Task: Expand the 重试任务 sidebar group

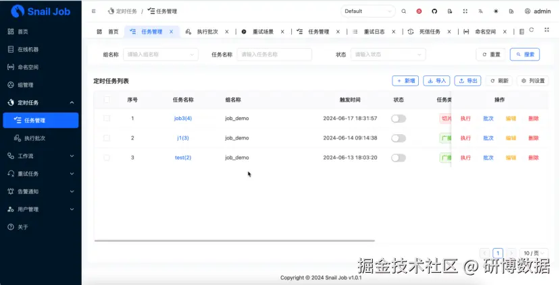Action: (41, 174)
